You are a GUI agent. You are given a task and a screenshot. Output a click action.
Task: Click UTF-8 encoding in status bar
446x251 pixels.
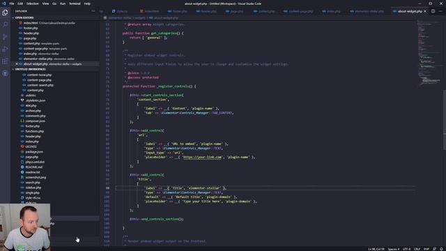tap(406, 249)
